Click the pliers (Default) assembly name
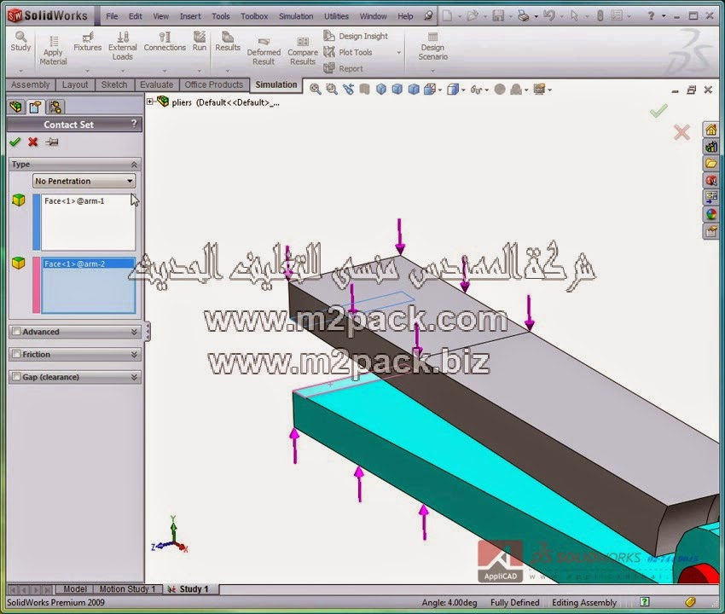This screenshot has height=614, width=725. click(x=225, y=102)
